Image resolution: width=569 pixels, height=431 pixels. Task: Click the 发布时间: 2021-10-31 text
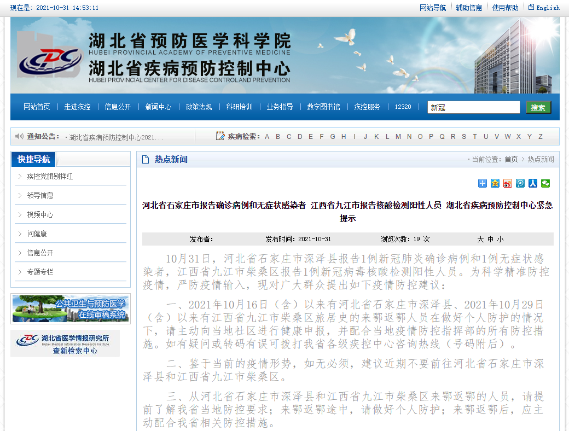click(x=298, y=239)
